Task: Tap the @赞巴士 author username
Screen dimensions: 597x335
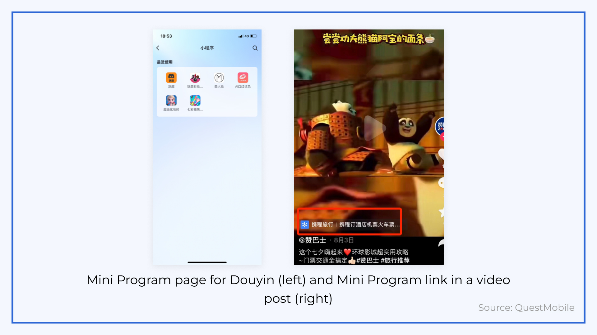Action: [x=312, y=240]
